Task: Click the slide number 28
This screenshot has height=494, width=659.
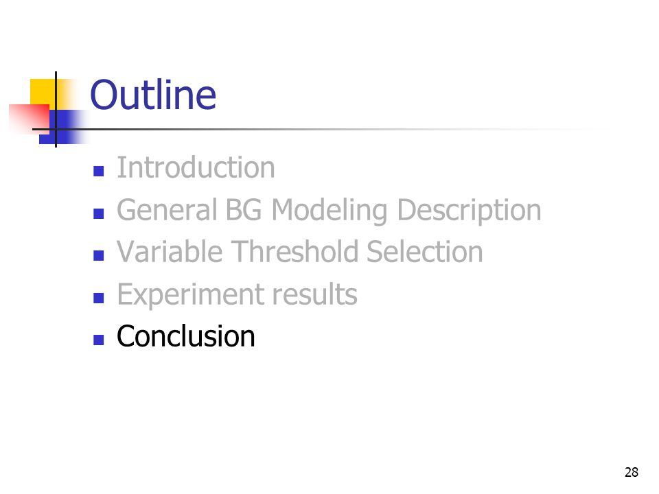Action: (632, 473)
